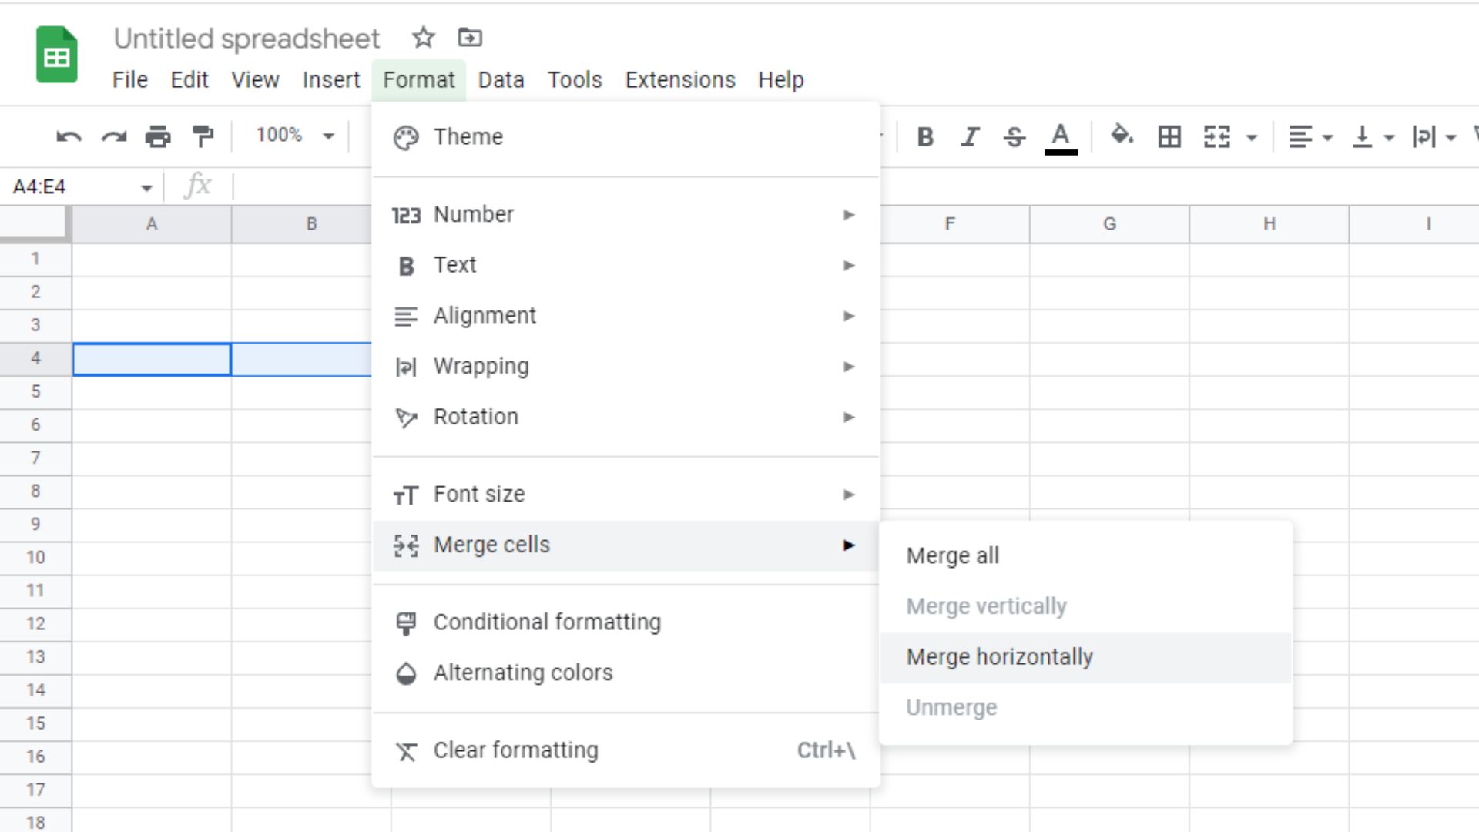Expand the Wrapping submenu arrow

click(x=848, y=364)
